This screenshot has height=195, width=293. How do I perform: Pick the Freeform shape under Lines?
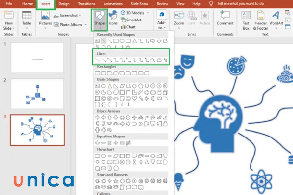coord(159,60)
